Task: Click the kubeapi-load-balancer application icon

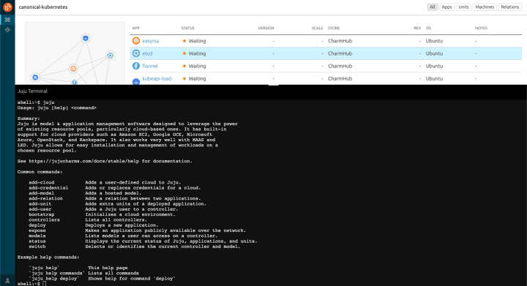Action: point(136,81)
